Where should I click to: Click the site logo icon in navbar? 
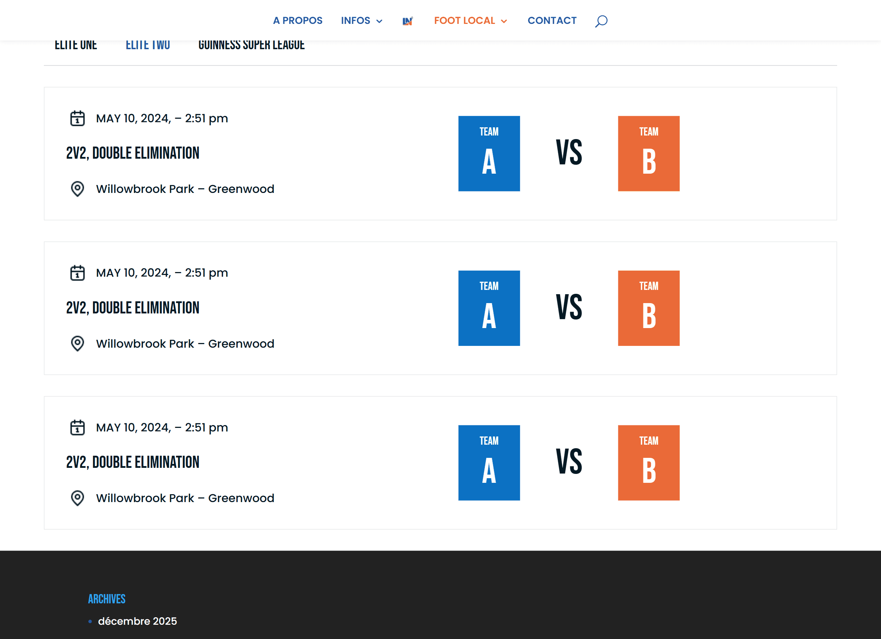[407, 21]
